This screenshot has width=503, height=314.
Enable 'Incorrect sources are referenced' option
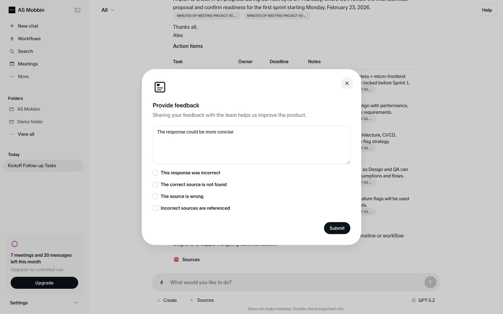pyautogui.click(x=155, y=208)
